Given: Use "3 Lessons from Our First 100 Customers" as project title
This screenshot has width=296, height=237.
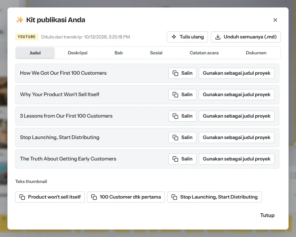Looking at the screenshot, I should pos(236,116).
